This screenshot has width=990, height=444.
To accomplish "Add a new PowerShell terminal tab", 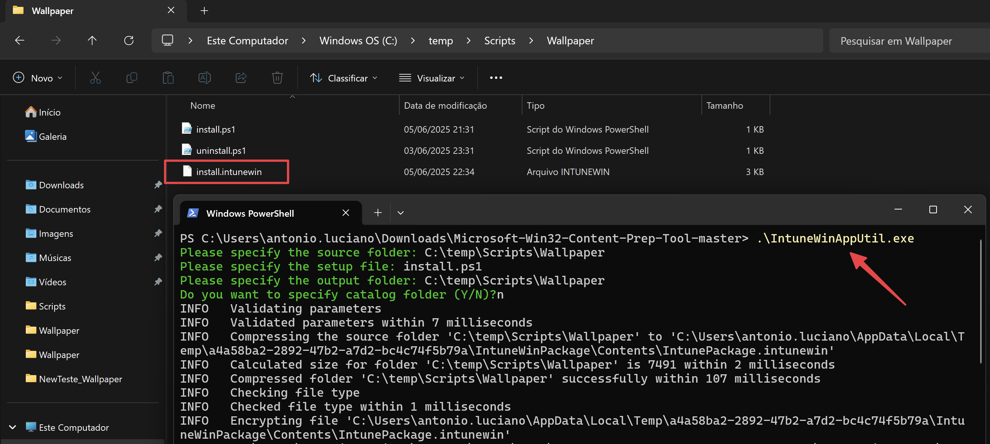I will 378,213.
